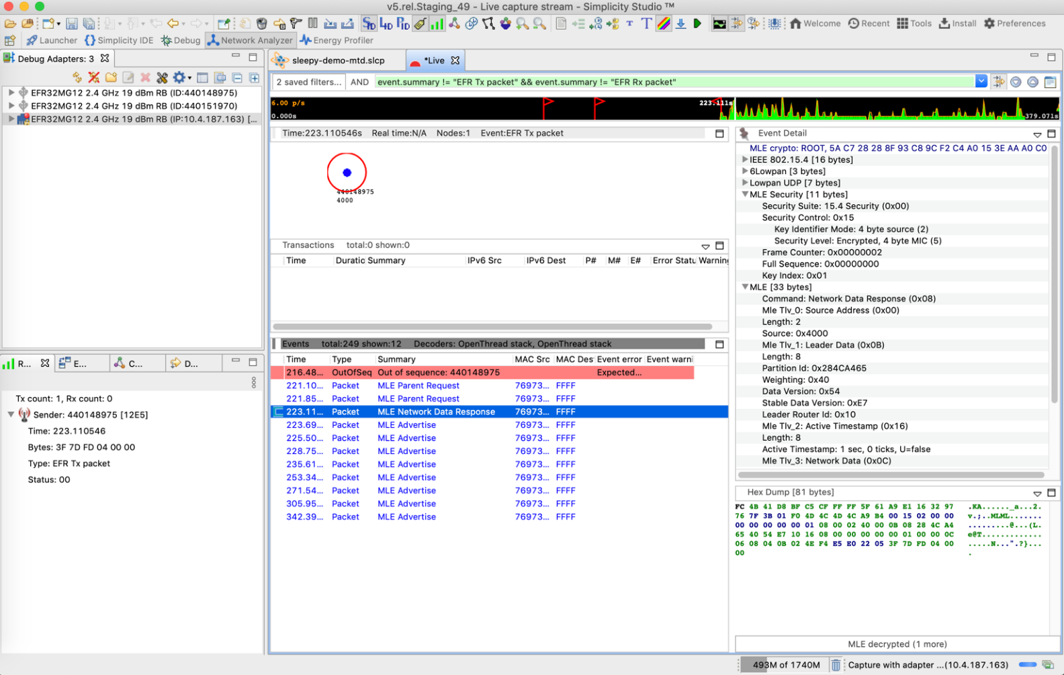Expand adapter IP:10.4.187.163 tree node
1064x675 pixels.
coord(11,119)
